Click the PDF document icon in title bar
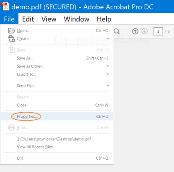The width and height of the screenshot is (174, 172). 5,7
